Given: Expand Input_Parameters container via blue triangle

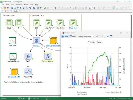Looking at the screenshot, I should tap(49, 37).
